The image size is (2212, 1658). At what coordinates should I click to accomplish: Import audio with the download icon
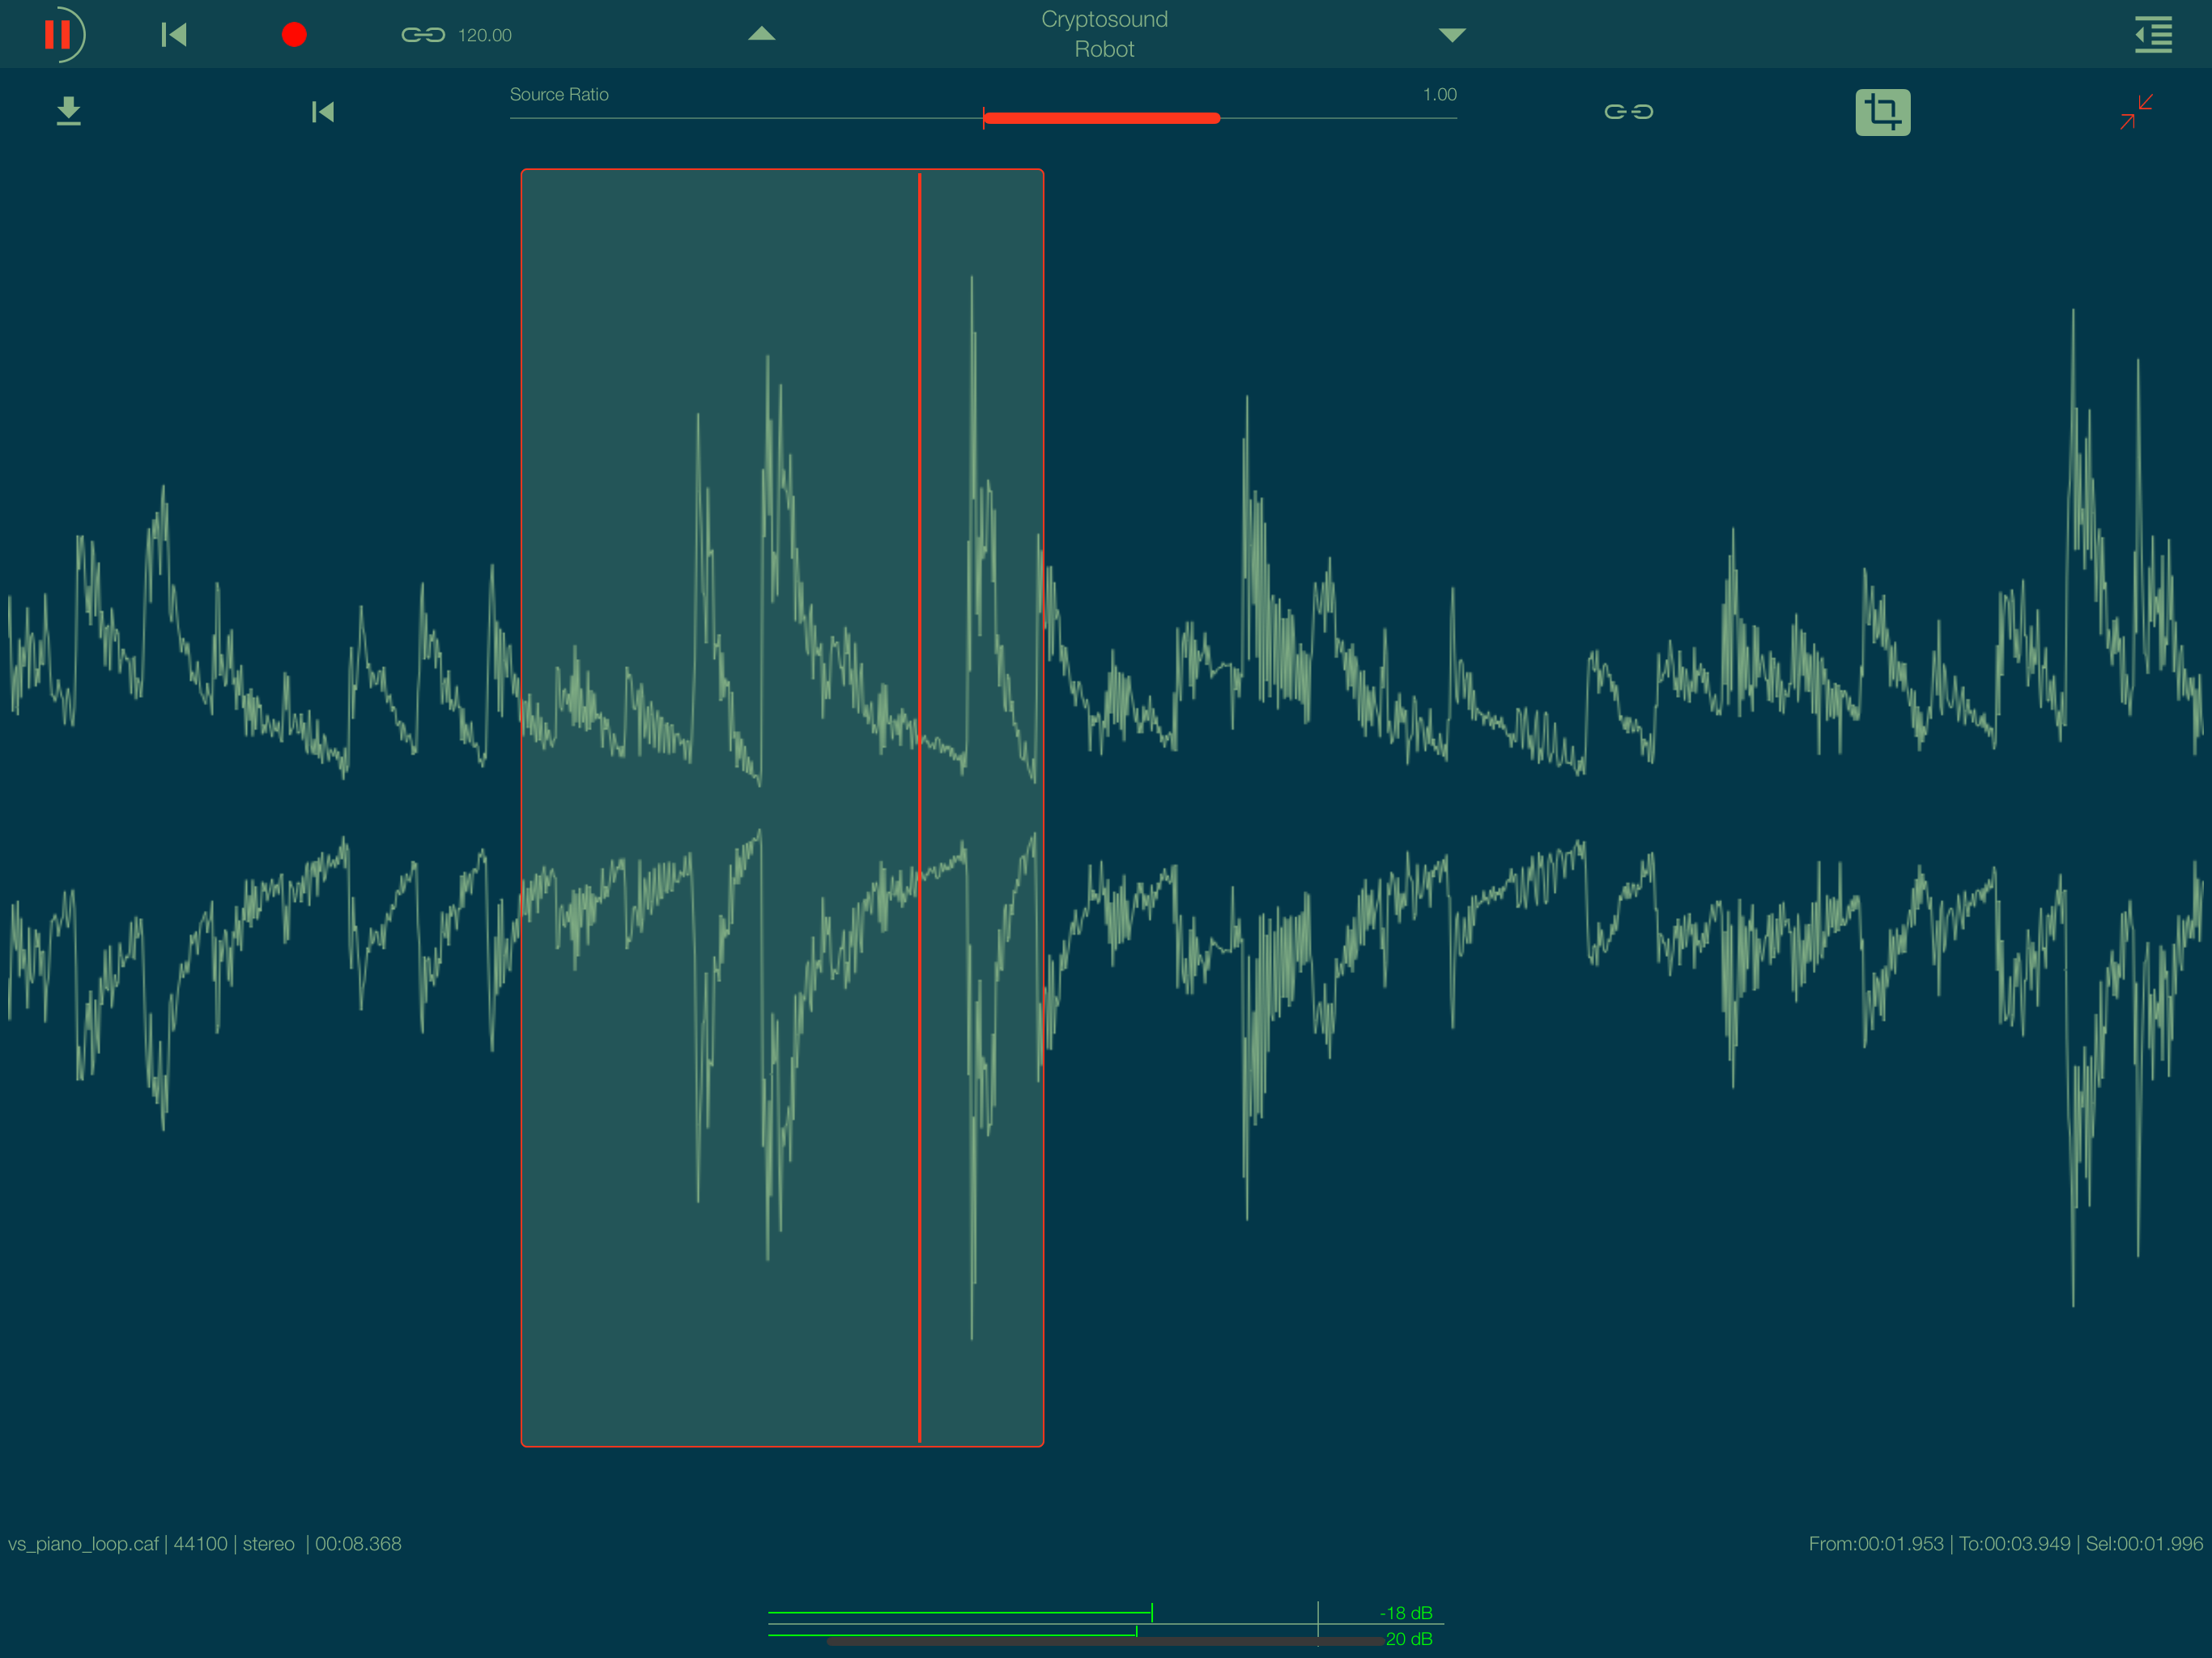pos(68,111)
